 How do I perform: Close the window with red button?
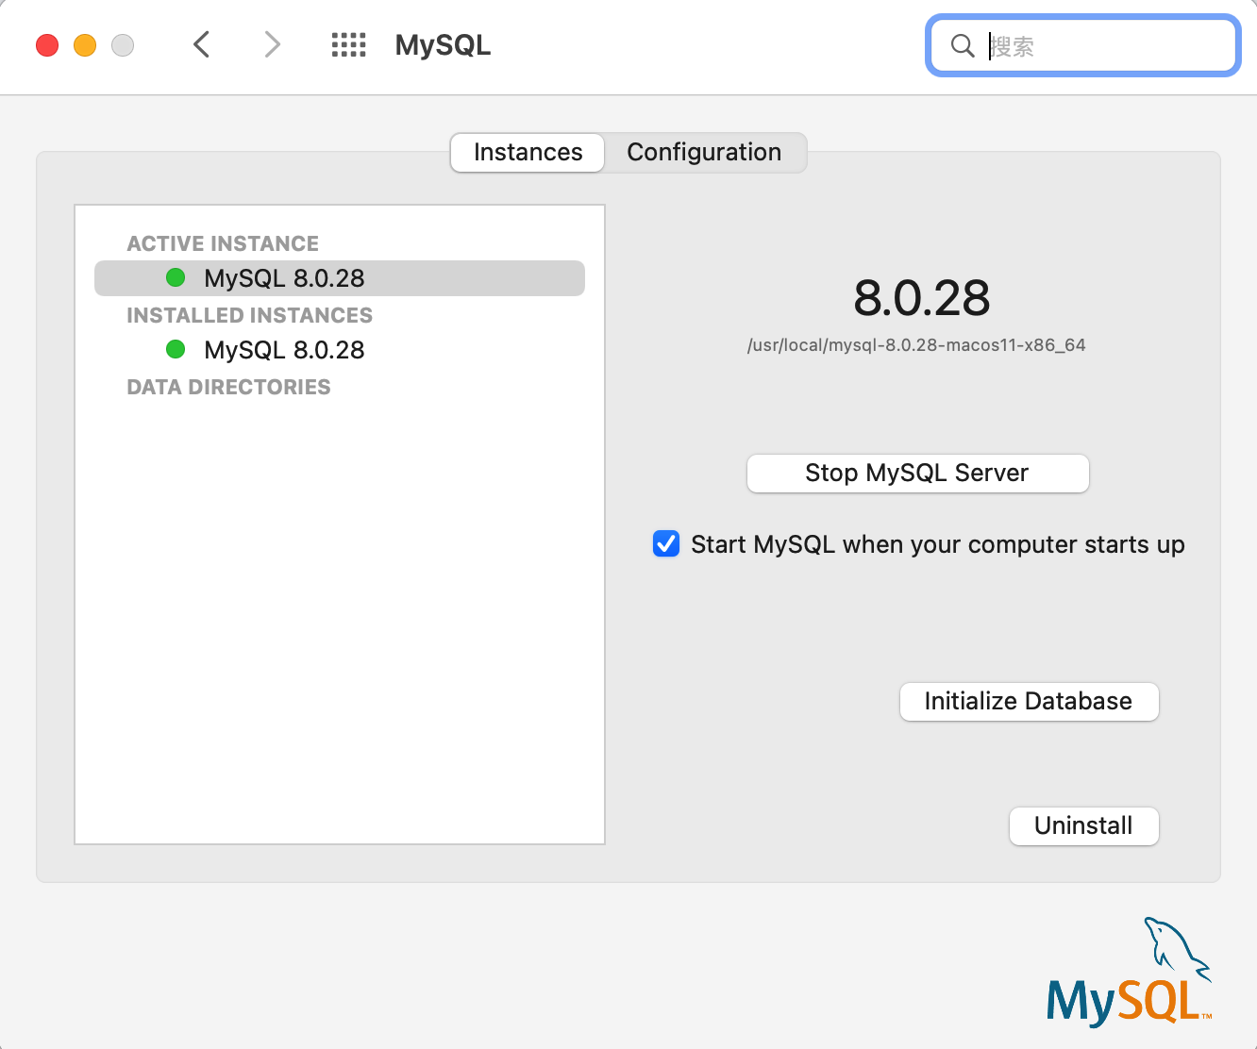pos(47,44)
